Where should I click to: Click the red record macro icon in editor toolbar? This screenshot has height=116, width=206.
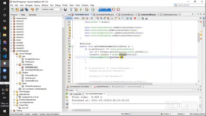135,18
